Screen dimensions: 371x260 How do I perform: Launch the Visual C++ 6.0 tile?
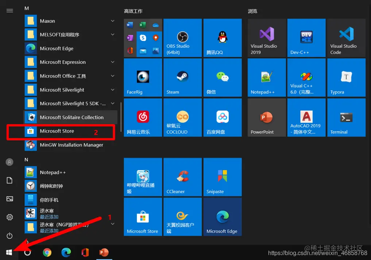point(306,78)
